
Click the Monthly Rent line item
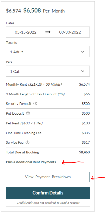(48, 85)
